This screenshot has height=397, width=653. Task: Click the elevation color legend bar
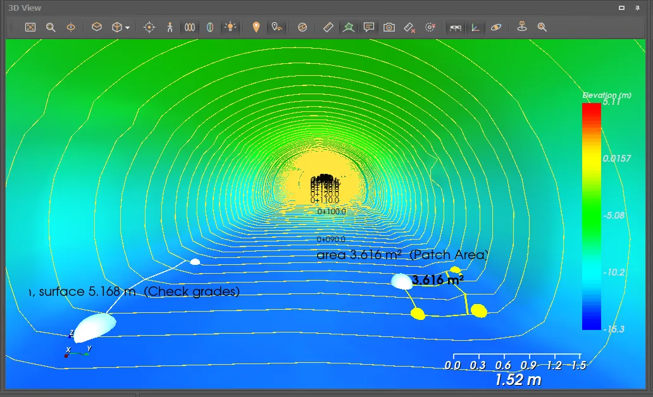tap(592, 216)
